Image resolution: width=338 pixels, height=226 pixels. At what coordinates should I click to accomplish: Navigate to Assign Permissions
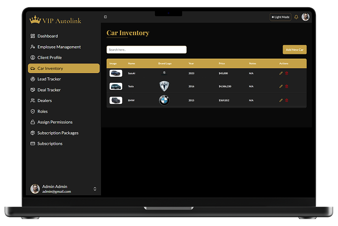(55, 122)
